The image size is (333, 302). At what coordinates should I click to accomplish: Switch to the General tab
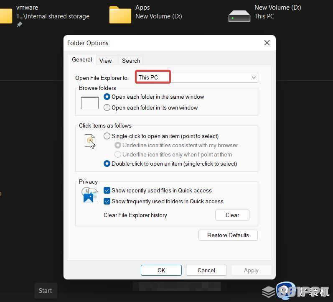82,59
